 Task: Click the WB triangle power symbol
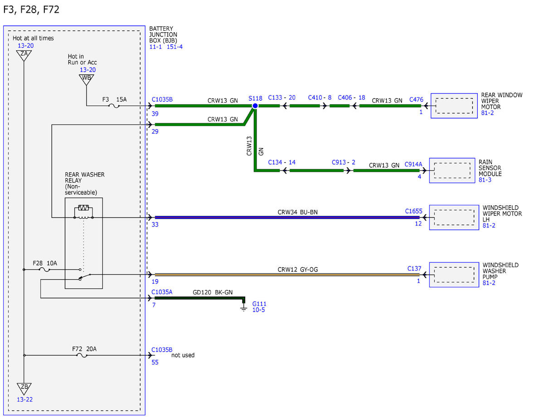[86, 79]
